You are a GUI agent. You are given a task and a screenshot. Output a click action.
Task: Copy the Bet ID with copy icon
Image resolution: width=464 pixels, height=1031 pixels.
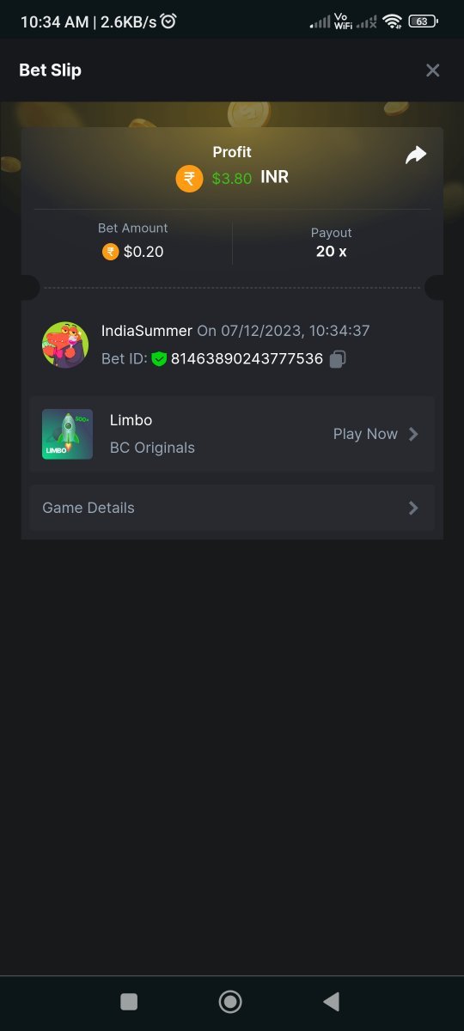(x=338, y=358)
